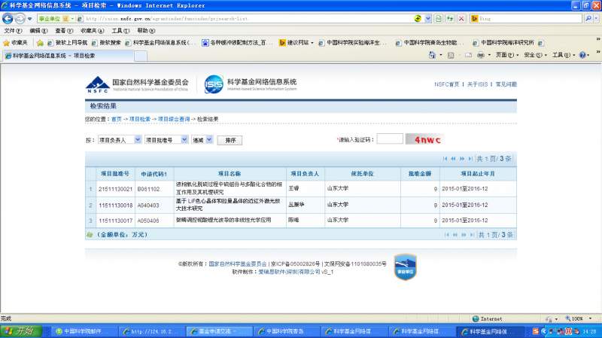Open the 开始 Start button
Viewport: 602px width, 338px height.
21,331
